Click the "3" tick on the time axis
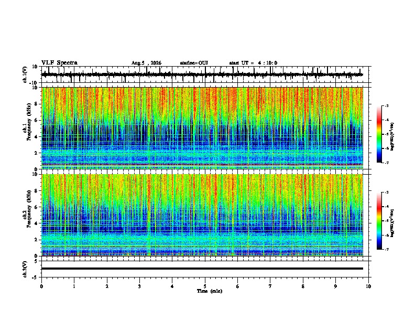Screen dimensions: 415x321 (x=139, y=286)
